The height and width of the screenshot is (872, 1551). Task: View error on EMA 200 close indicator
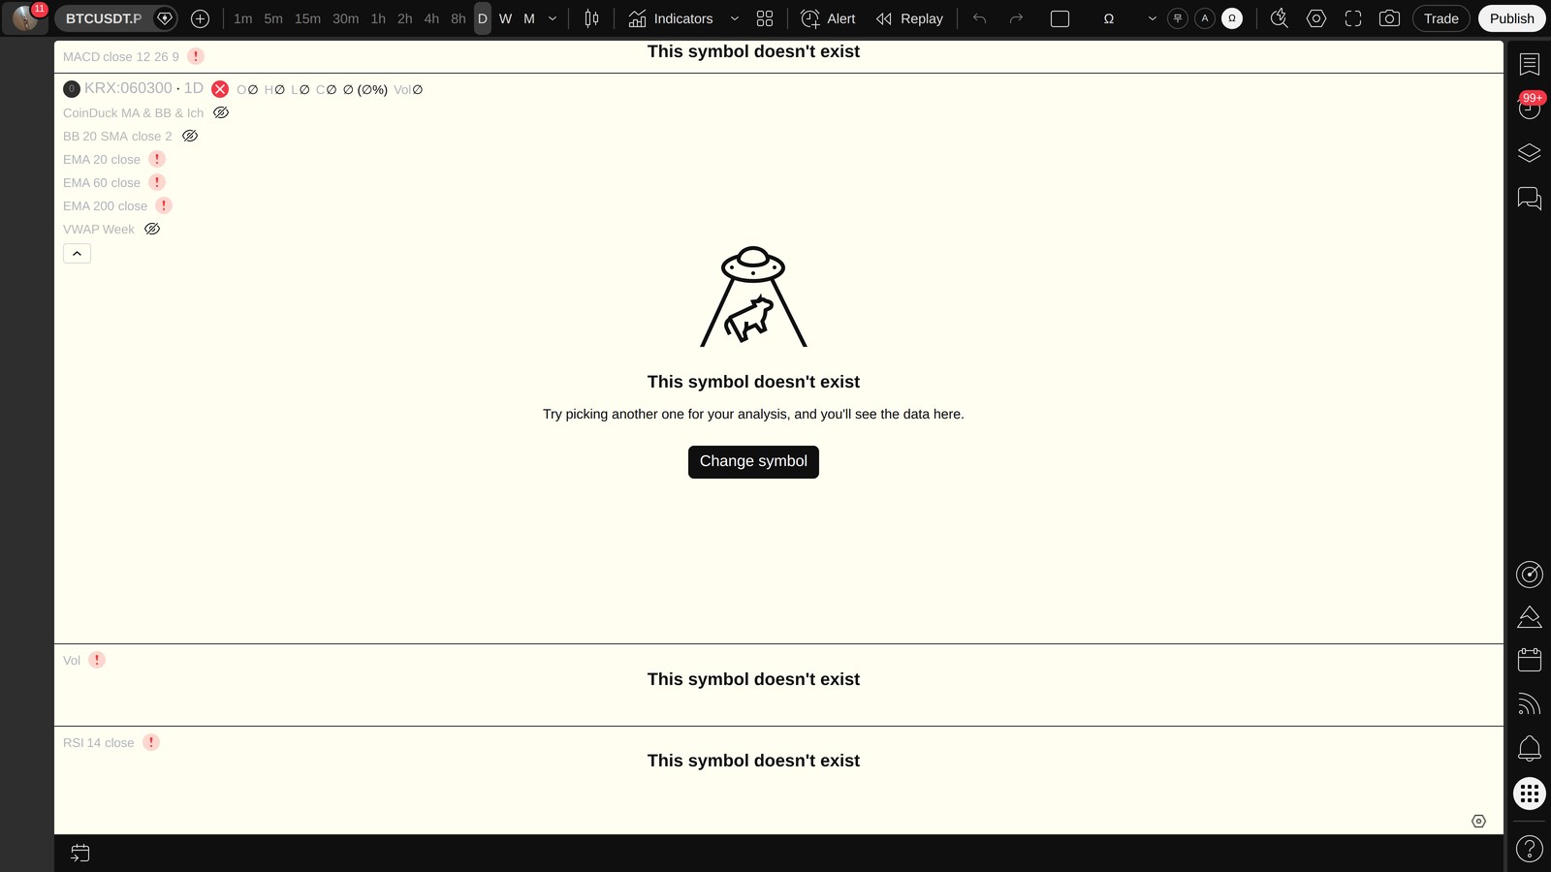tap(164, 205)
